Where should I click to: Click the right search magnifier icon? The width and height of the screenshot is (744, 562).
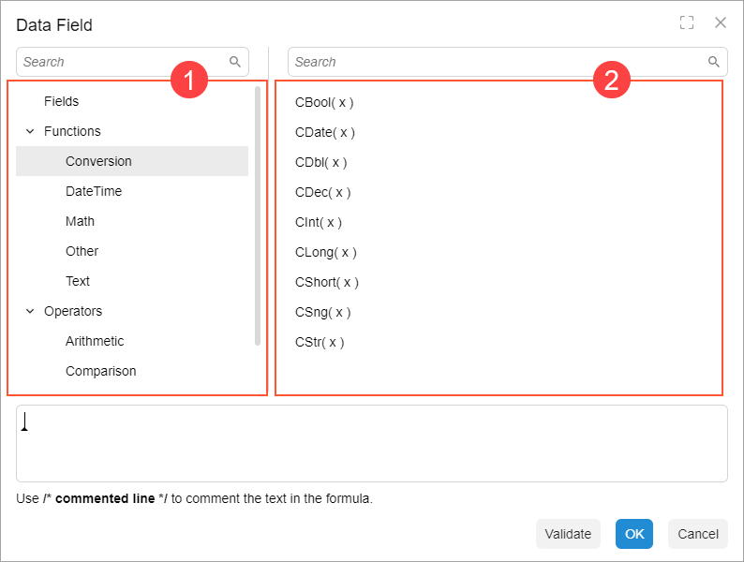tap(714, 62)
